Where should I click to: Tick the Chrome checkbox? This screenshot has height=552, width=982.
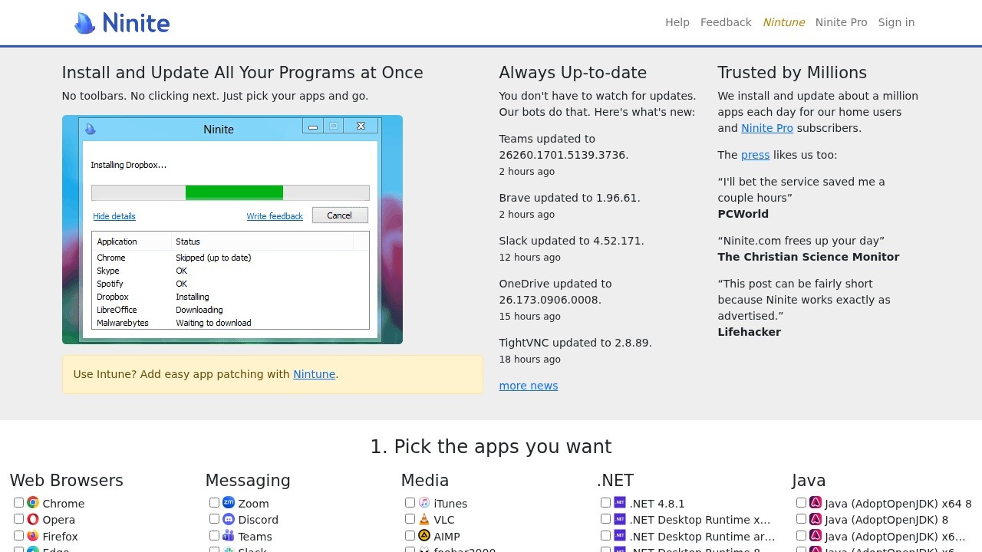pos(18,503)
